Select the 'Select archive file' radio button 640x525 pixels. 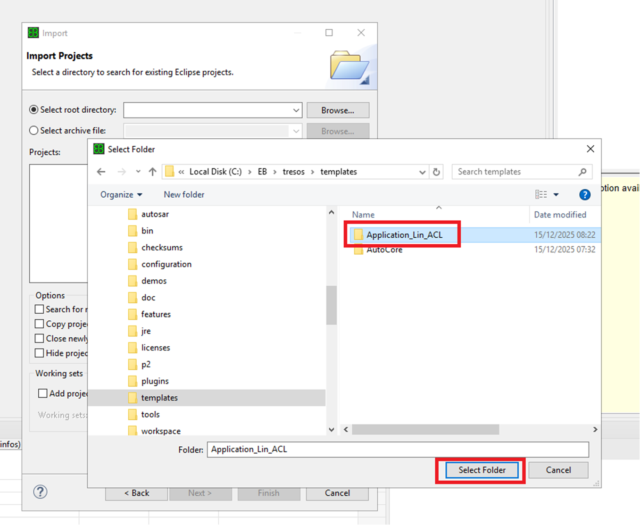pos(34,131)
